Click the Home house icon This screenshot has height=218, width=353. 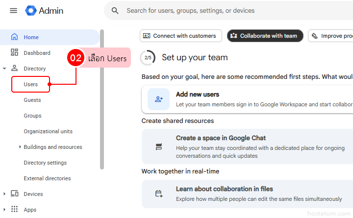[x=14, y=37]
